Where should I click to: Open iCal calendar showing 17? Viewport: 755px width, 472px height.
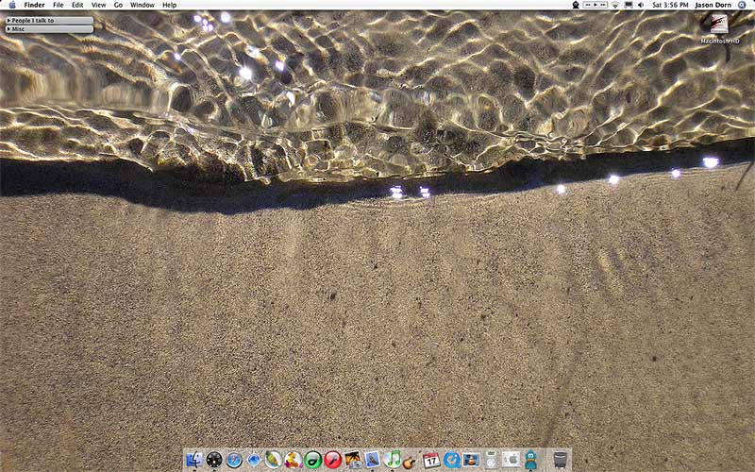click(431, 460)
